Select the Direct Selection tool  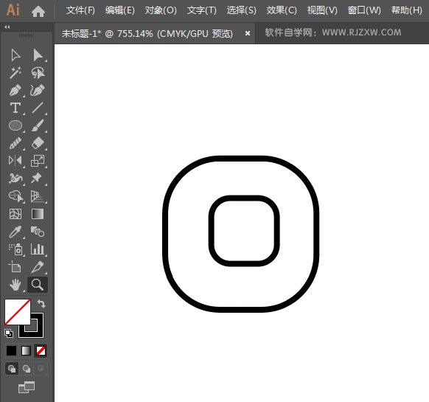pos(38,55)
